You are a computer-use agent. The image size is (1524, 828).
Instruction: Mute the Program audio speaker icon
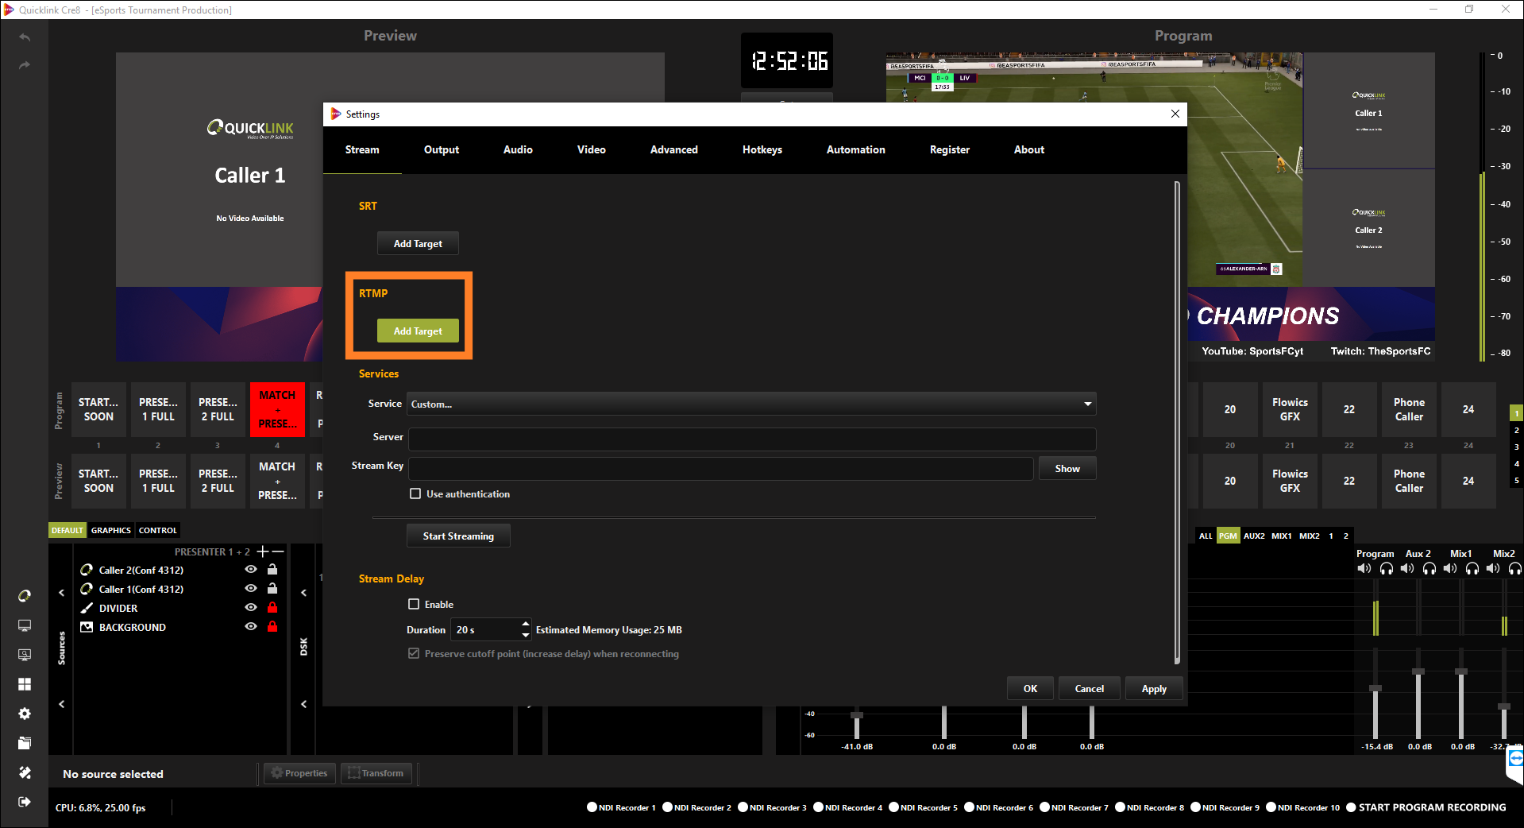[x=1364, y=568]
